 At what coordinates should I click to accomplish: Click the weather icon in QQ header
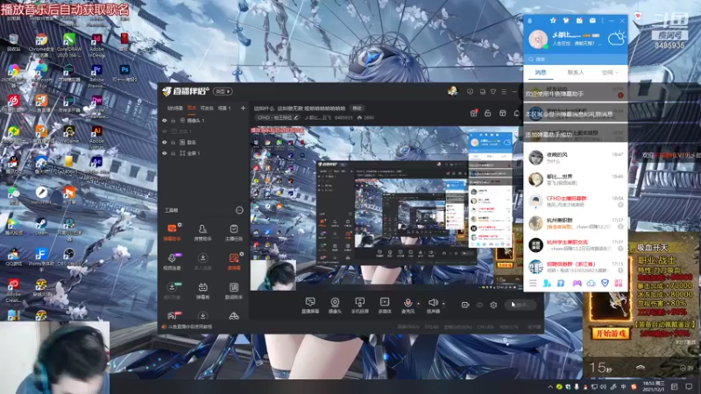coord(617,39)
